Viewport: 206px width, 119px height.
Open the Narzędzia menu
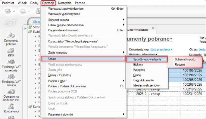coord(65,3)
